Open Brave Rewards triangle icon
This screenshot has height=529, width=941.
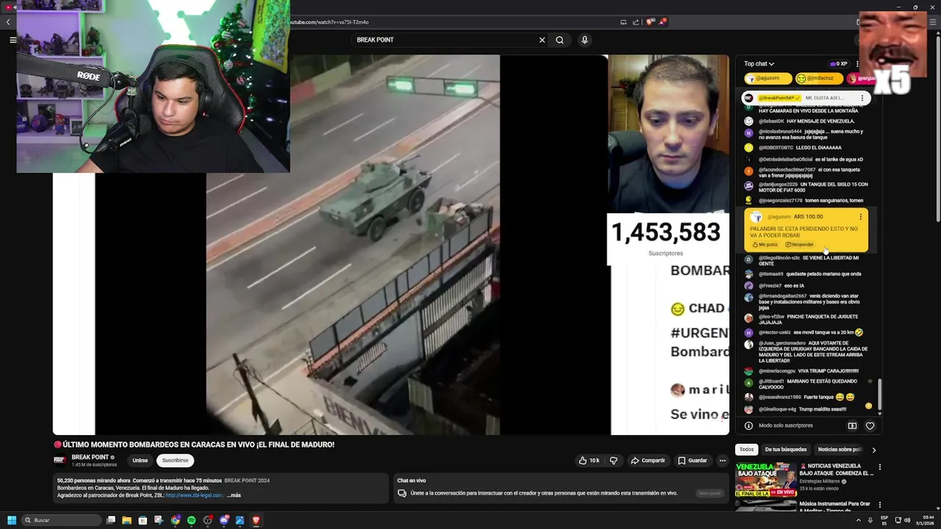point(662,22)
